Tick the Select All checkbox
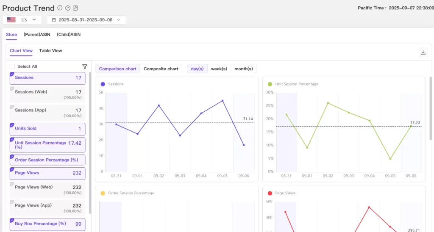 click(x=12, y=66)
